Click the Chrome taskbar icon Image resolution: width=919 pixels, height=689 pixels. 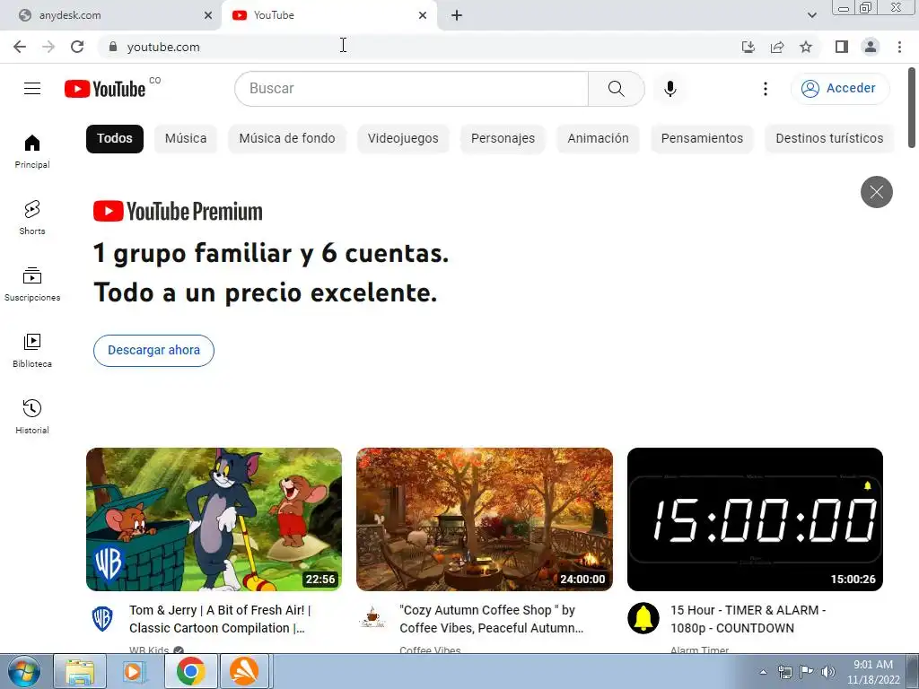pos(190,671)
